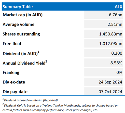
Task: Select the 1,012.08mn free float value
Action: pos(111,44)
